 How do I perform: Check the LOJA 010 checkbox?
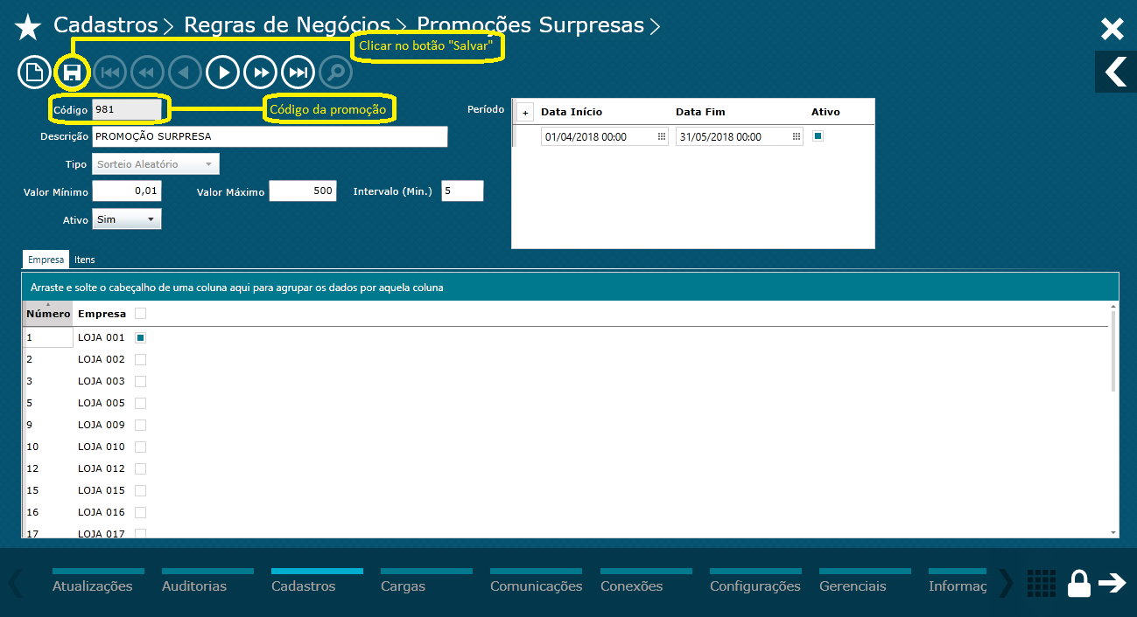pos(140,447)
